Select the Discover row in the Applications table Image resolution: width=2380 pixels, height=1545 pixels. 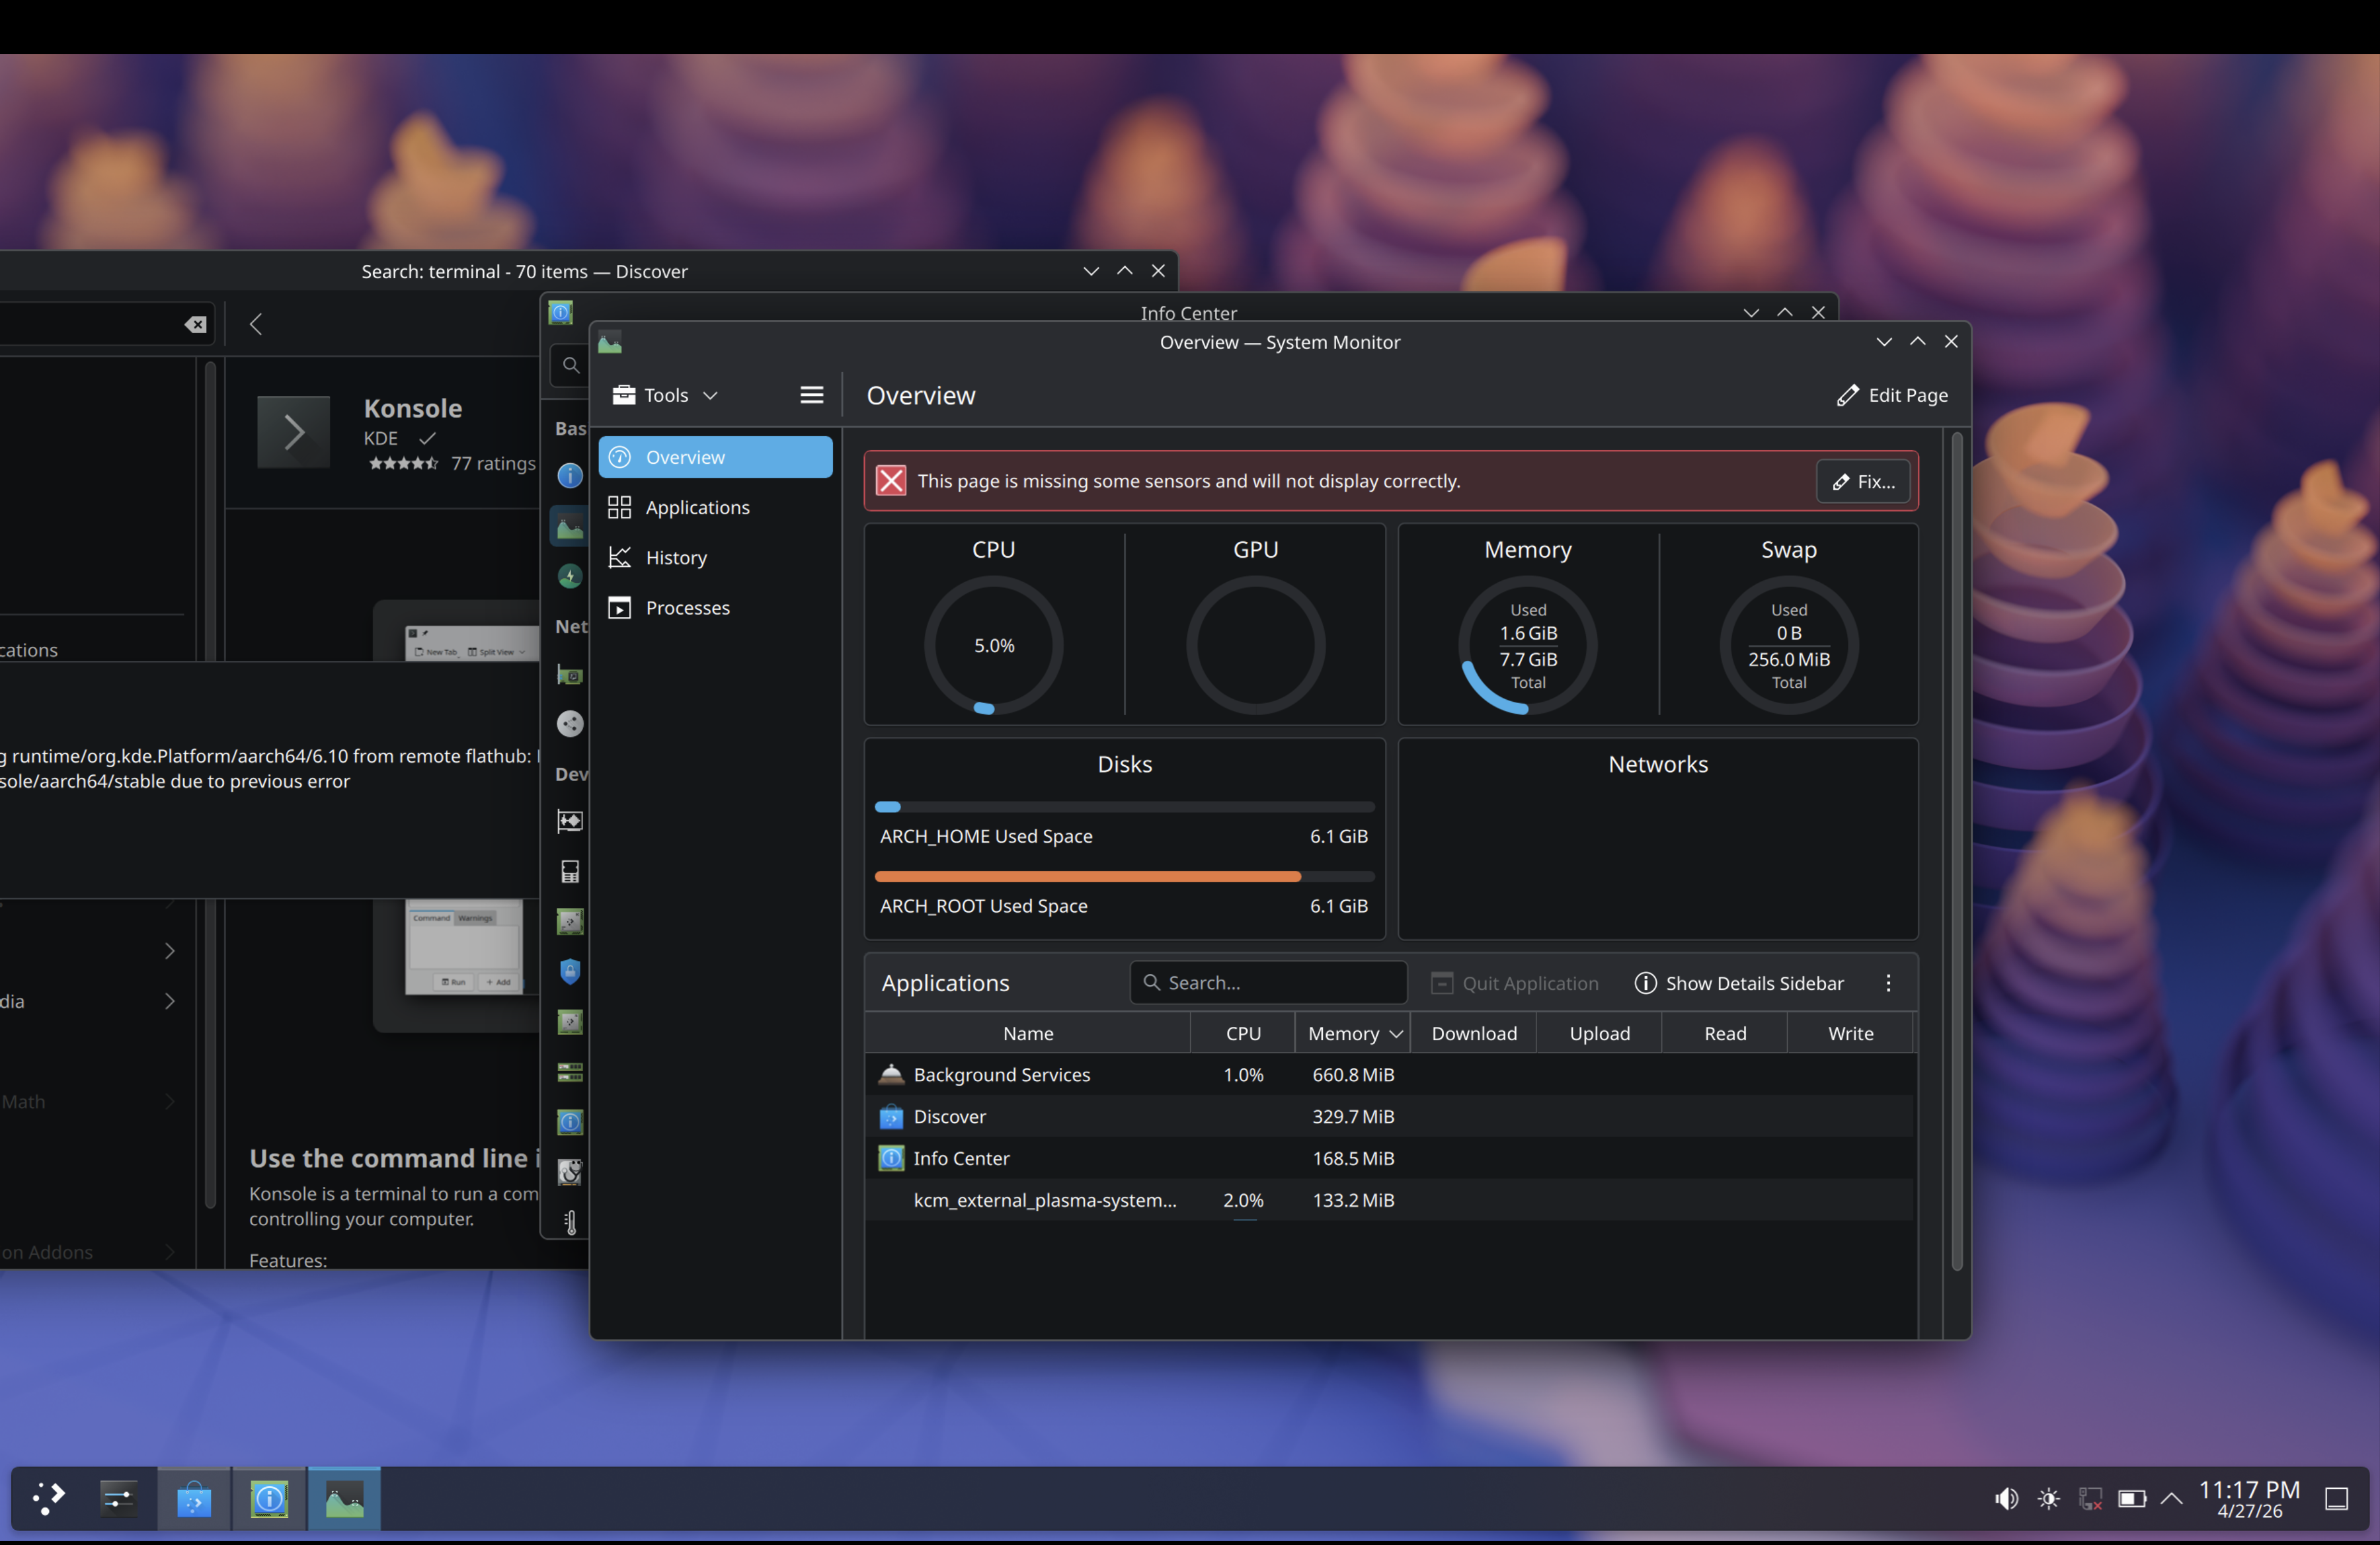(1389, 1116)
